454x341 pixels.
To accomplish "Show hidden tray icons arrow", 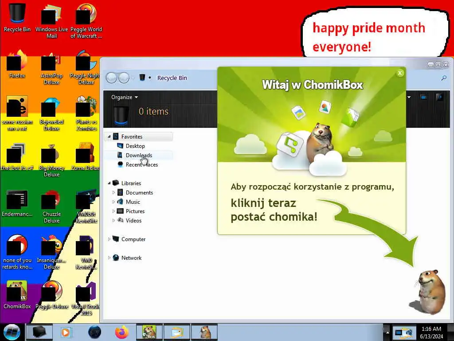I will click(x=387, y=332).
